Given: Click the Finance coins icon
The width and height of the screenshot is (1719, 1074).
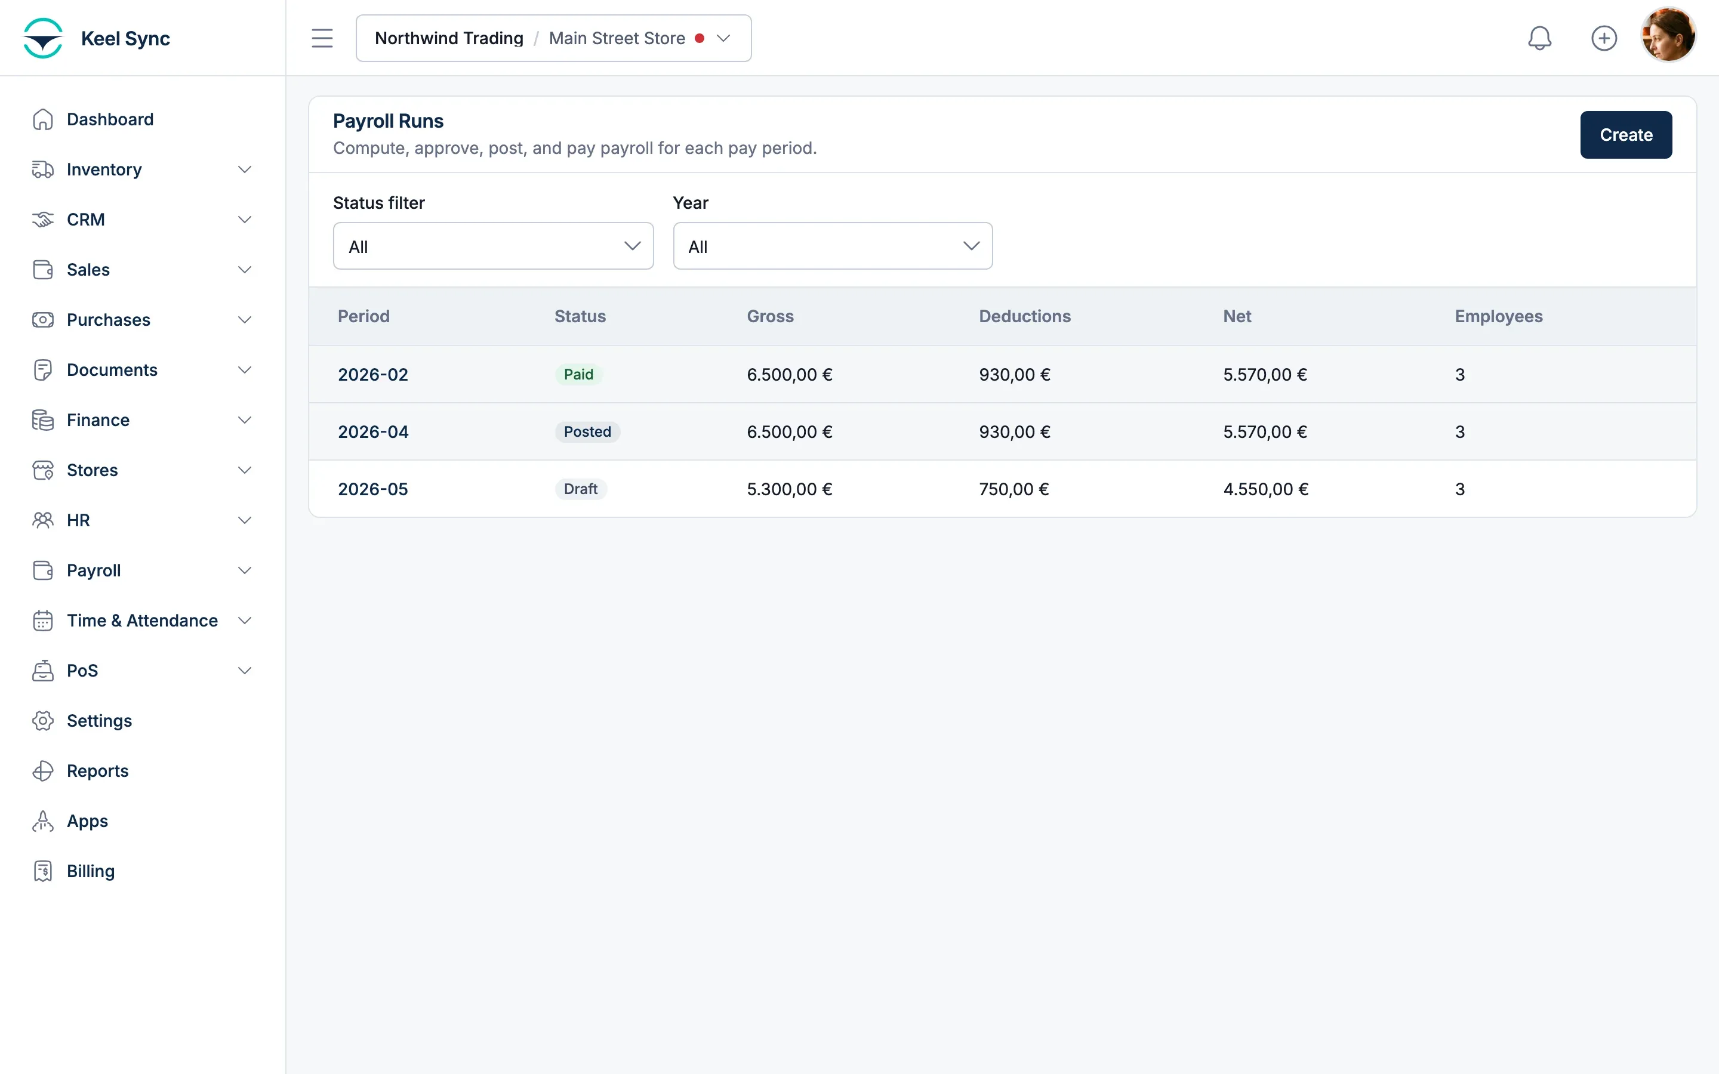Looking at the screenshot, I should [42, 420].
